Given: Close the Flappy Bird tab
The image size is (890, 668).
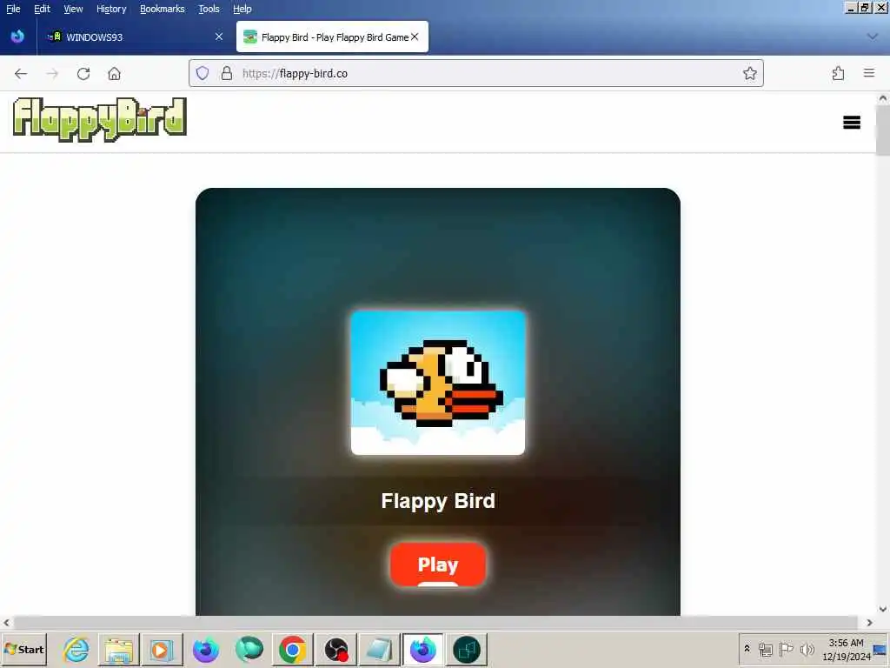Looking at the screenshot, I should point(415,37).
